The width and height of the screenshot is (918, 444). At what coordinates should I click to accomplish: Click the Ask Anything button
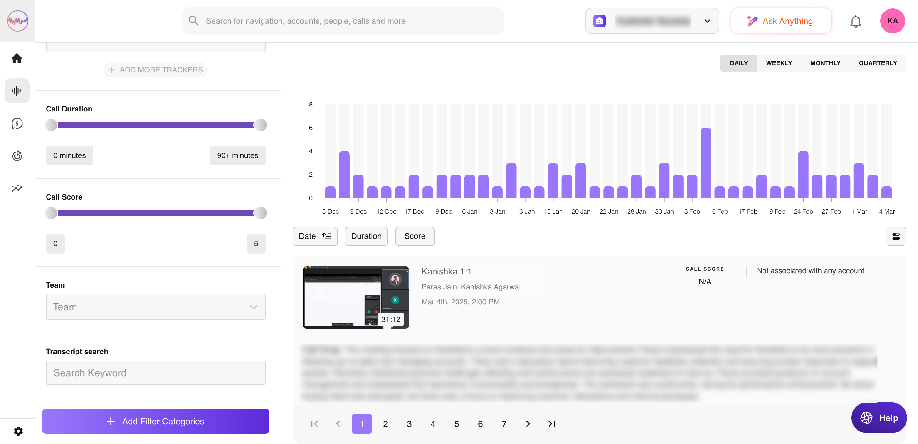[x=781, y=21]
